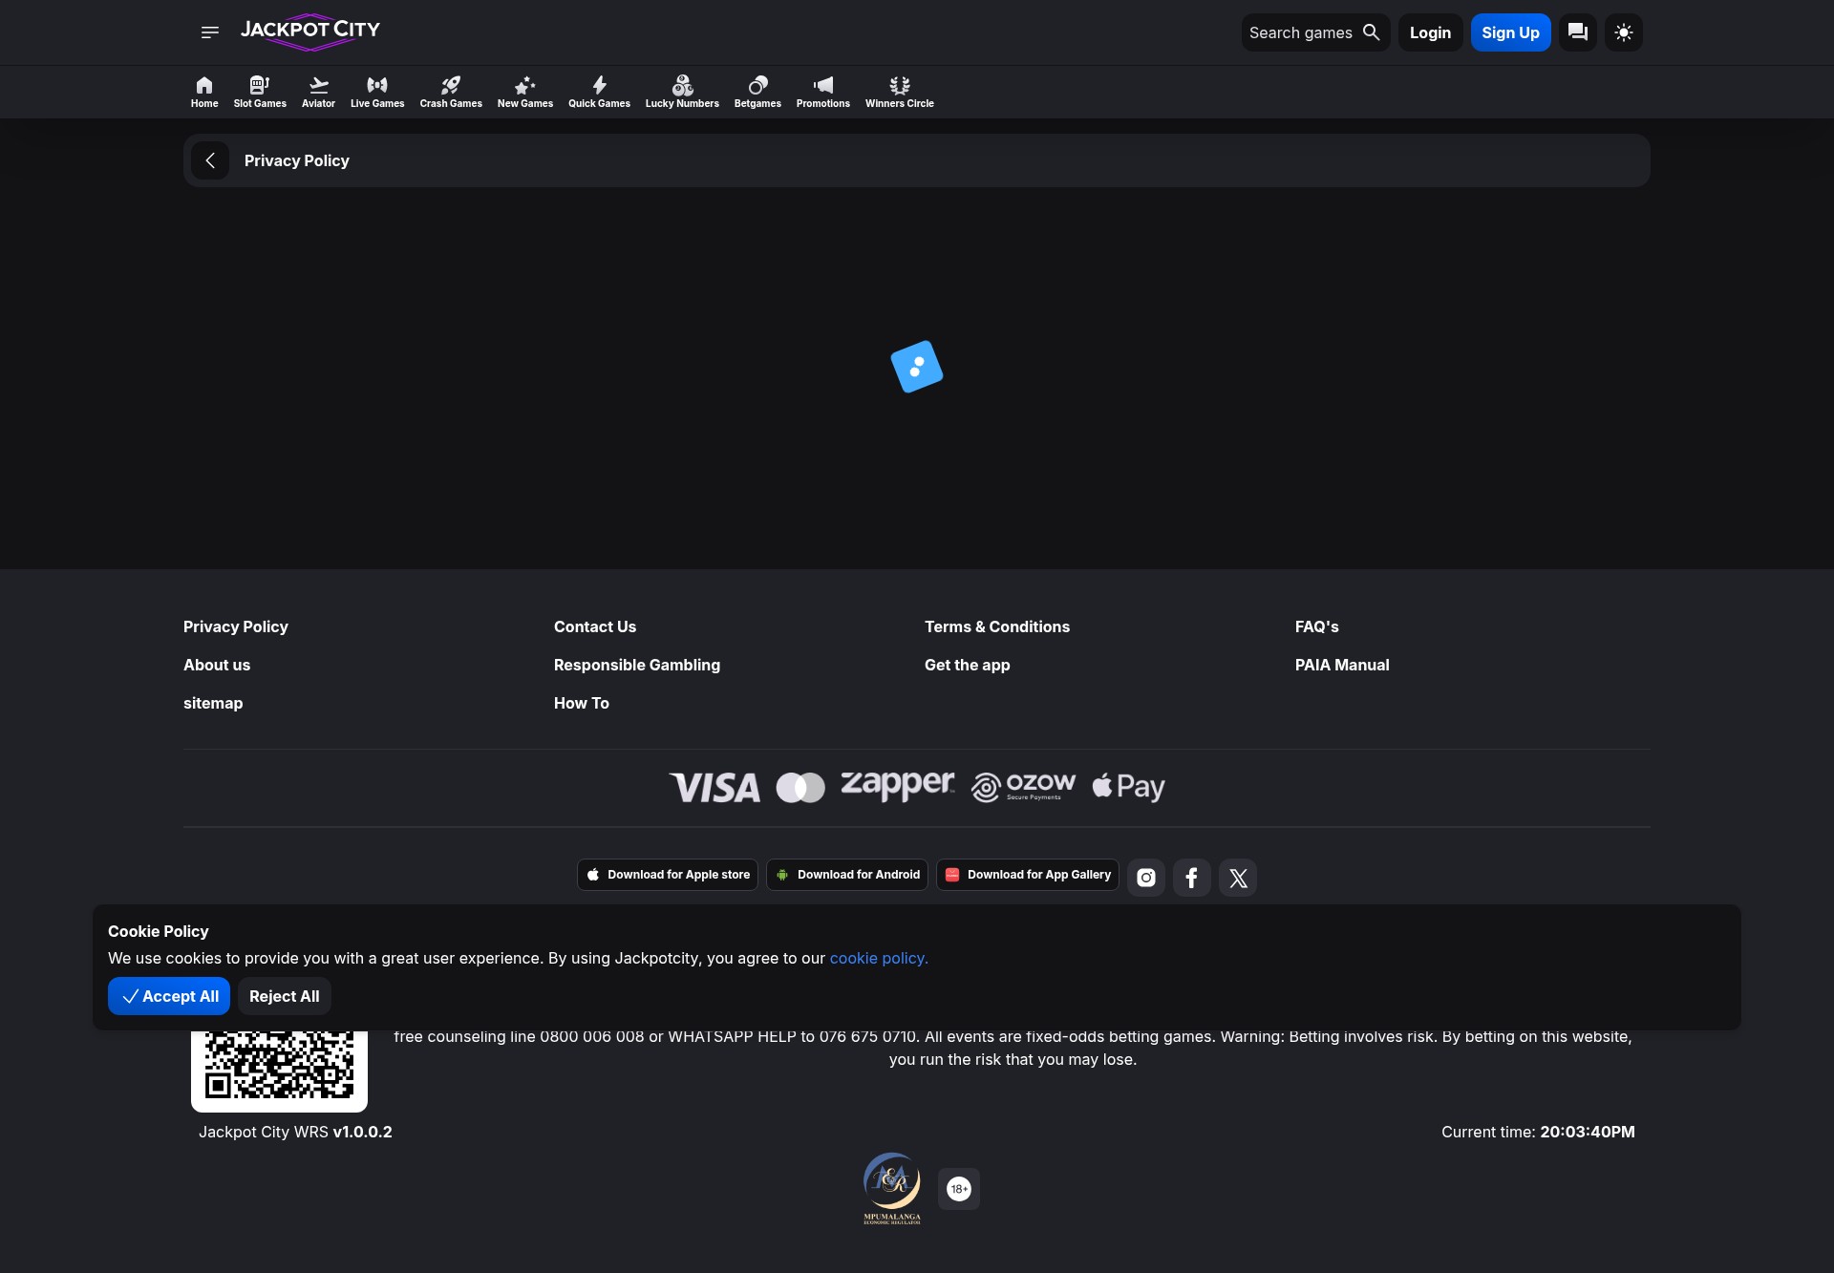This screenshot has width=1834, height=1273.
Task: Open the About us footer link
Action: pyautogui.click(x=217, y=665)
